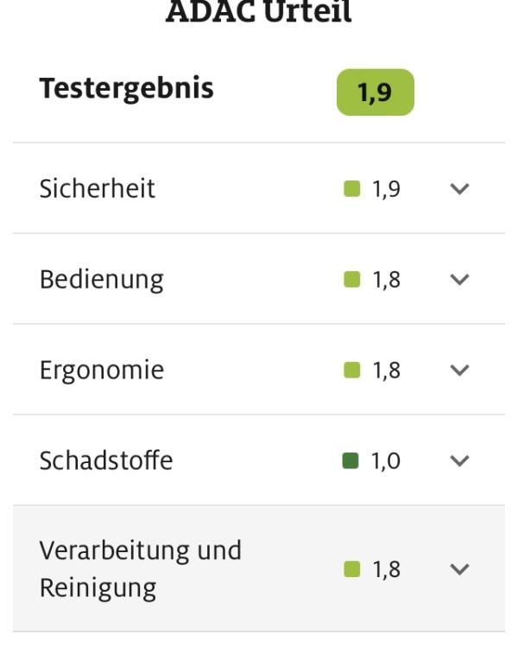Click the Testergebnis heading
Screen dimensions: 518x654
[126, 89]
